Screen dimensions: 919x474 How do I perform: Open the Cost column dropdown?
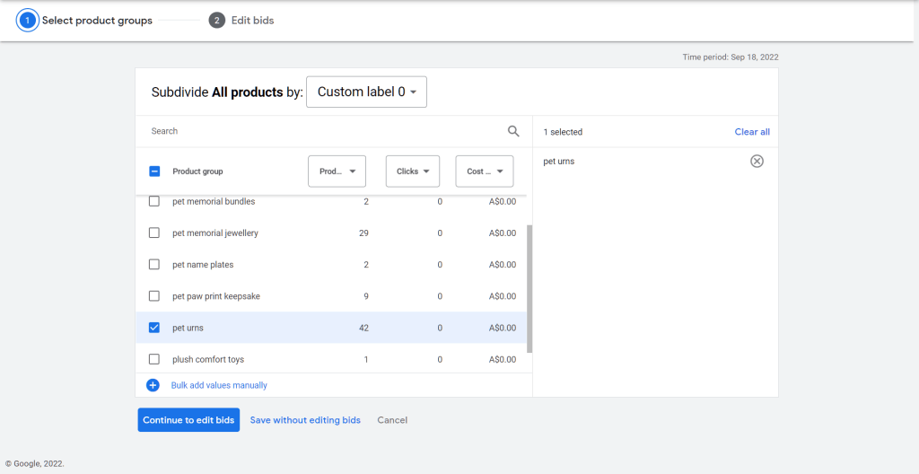click(x=484, y=171)
